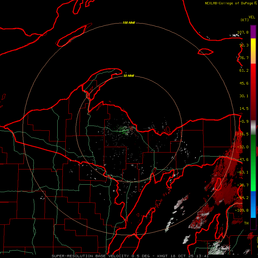258x258 pixels.
Task: Click the blue segment of the color bar
Action: pyautogui.click(x=253, y=204)
